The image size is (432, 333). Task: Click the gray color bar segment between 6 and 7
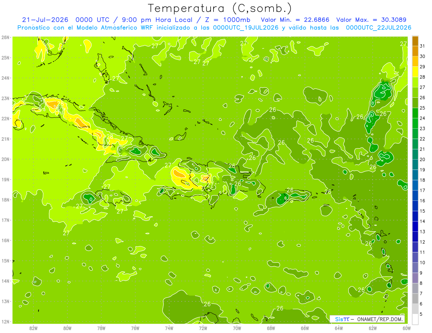(x=415, y=299)
